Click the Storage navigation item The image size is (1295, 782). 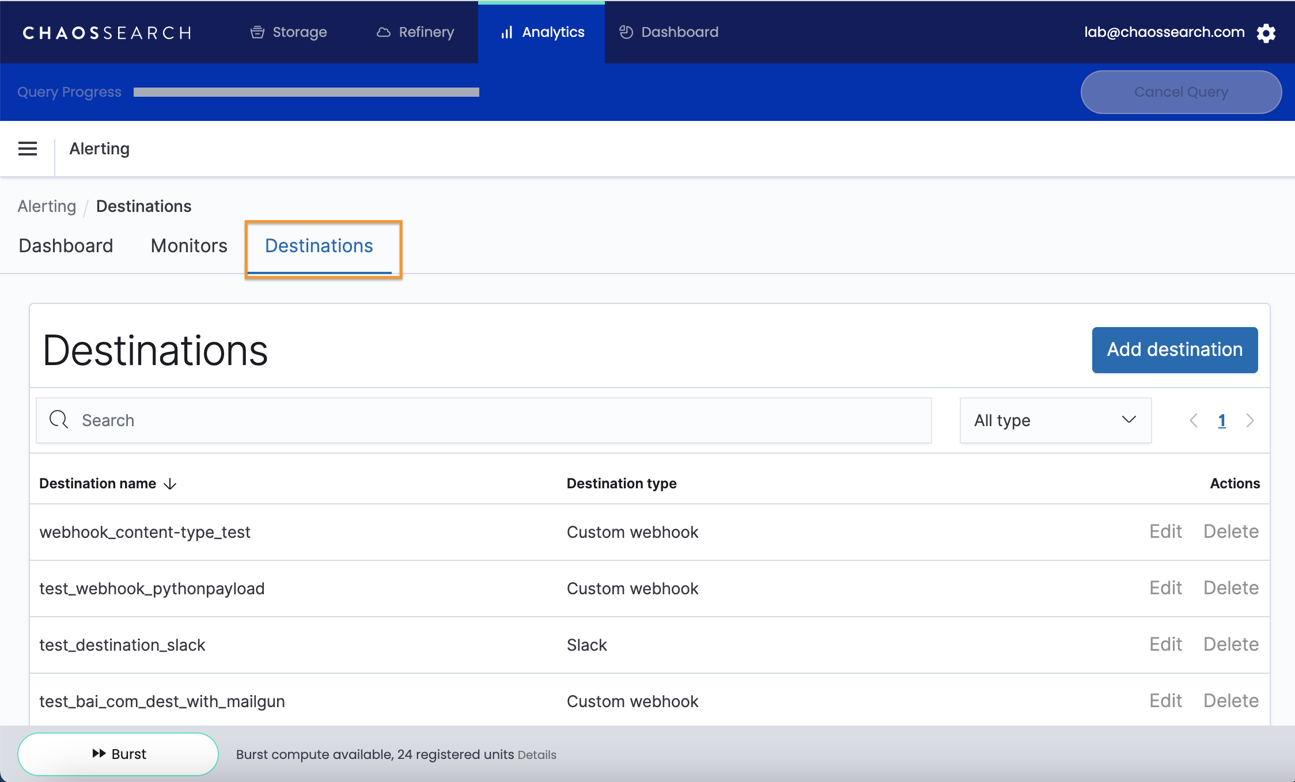point(289,32)
